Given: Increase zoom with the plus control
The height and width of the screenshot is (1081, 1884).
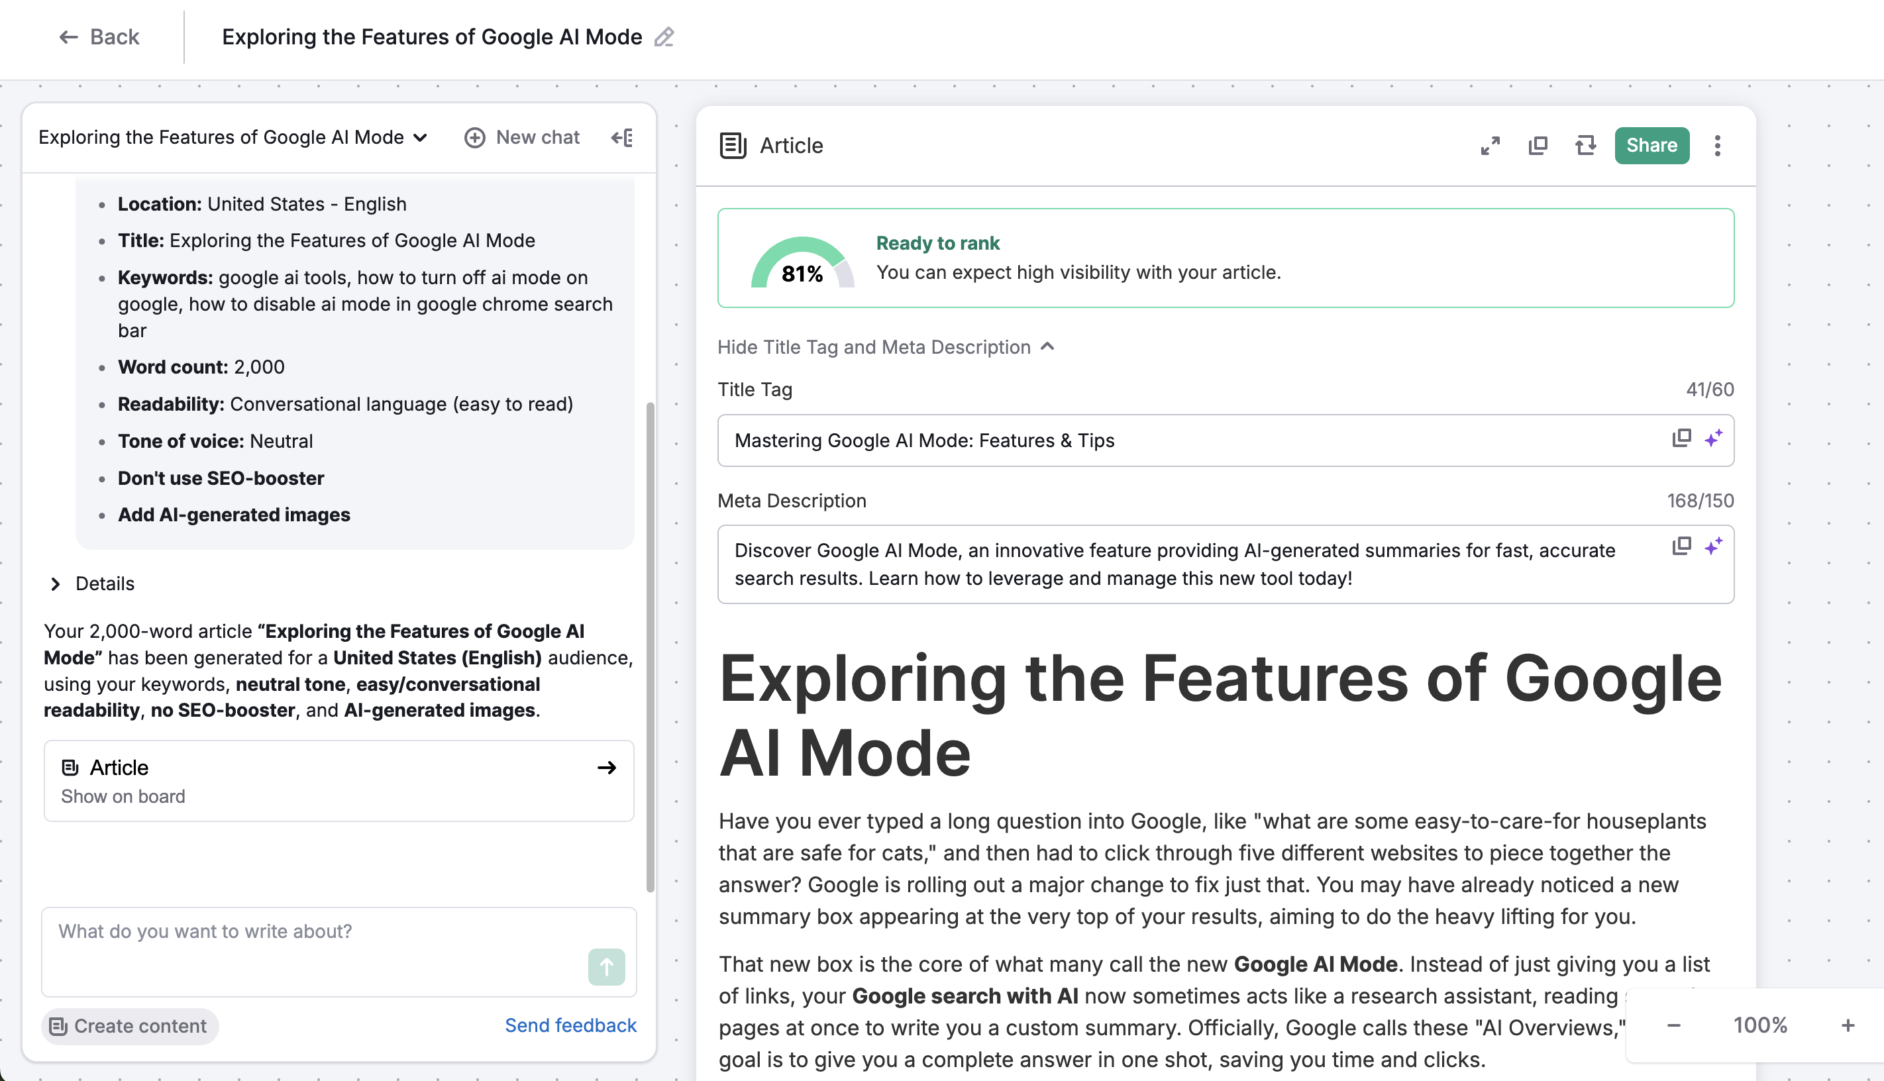Looking at the screenshot, I should click(x=1848, y=1025).
